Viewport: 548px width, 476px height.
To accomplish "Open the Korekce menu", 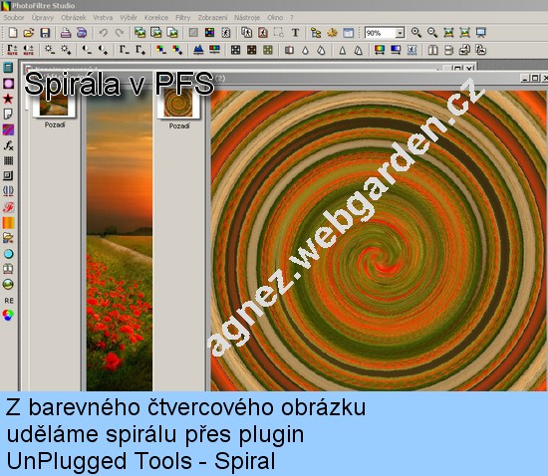I will click(x=156, y=18).
